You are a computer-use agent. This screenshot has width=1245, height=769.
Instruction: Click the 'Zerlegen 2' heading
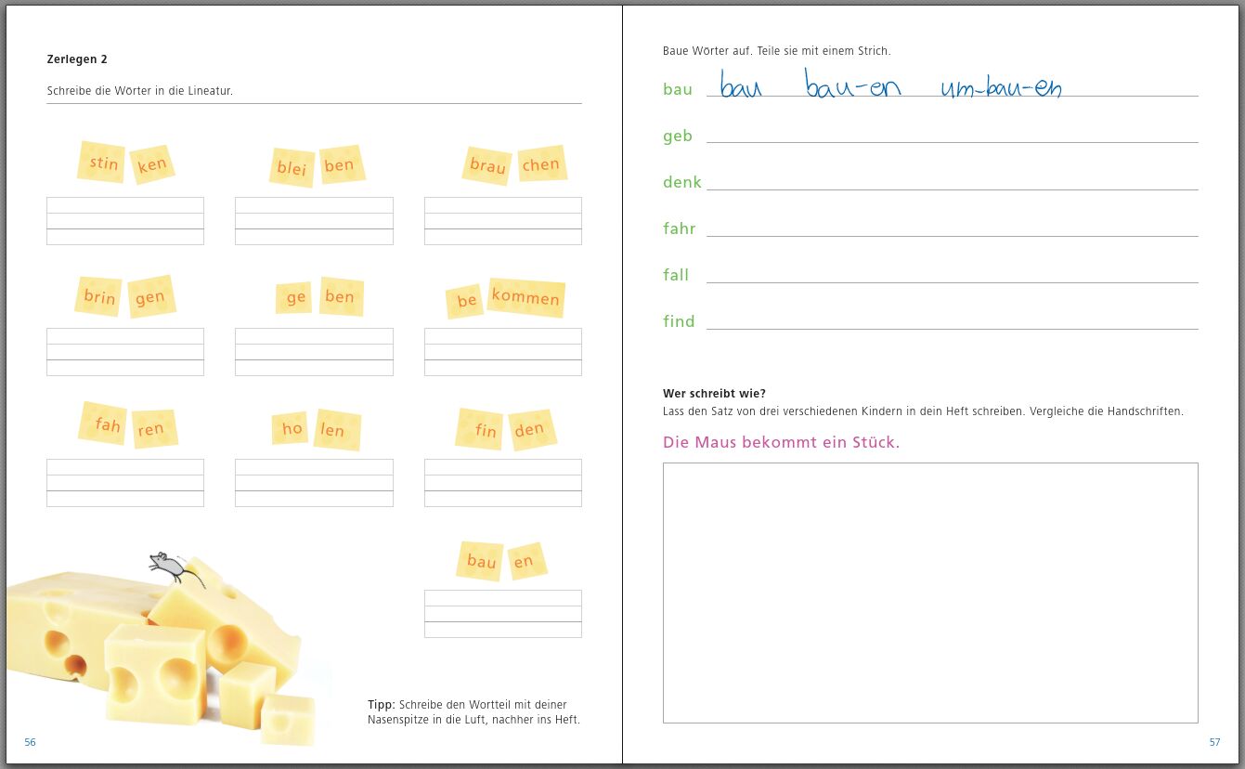(77, 59)
